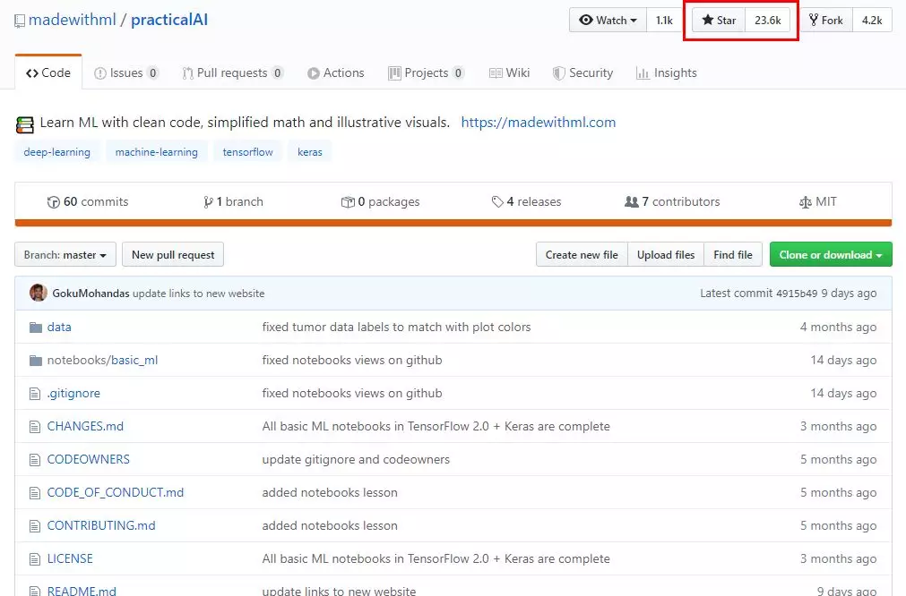
Task: Select the deep-learning topic tag
Action: pos(56,152)
